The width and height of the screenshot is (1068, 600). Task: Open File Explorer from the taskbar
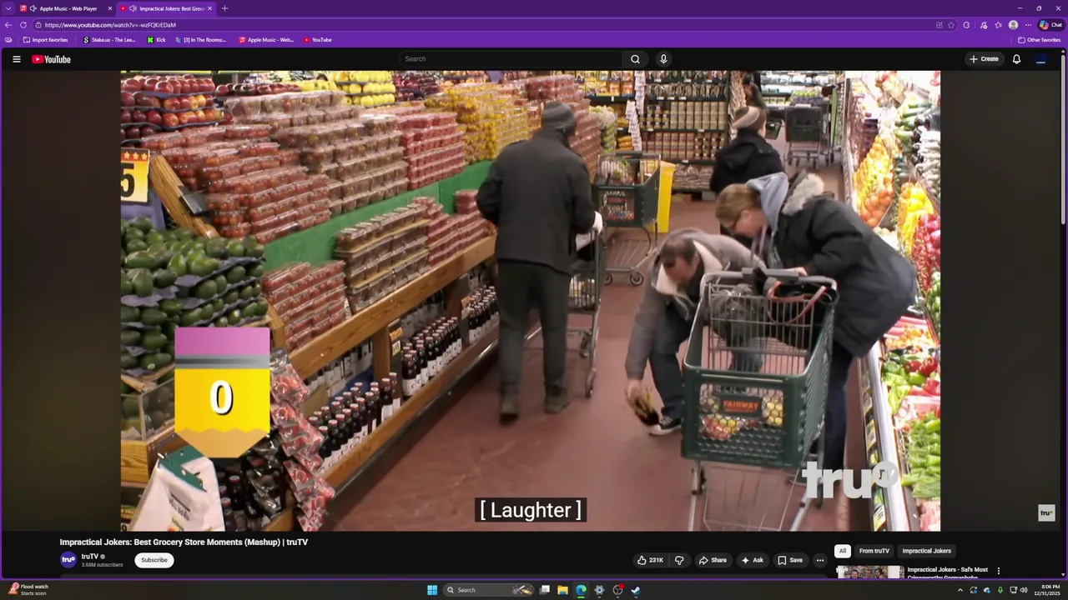562,590
